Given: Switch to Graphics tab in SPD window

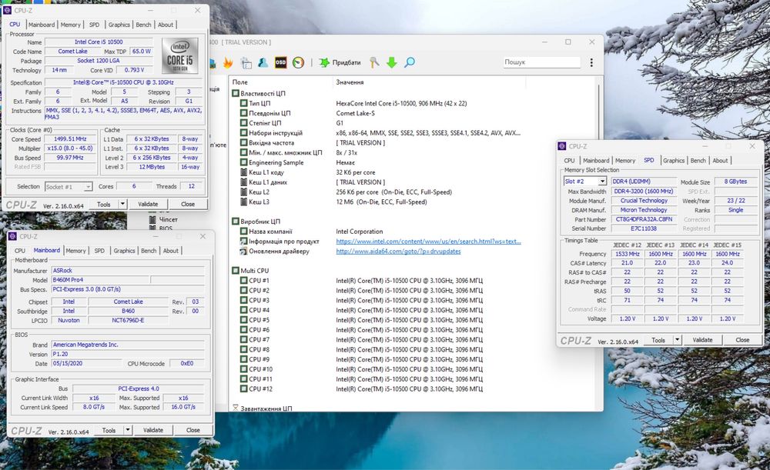Looking at the screenshot, I should 674,161.
